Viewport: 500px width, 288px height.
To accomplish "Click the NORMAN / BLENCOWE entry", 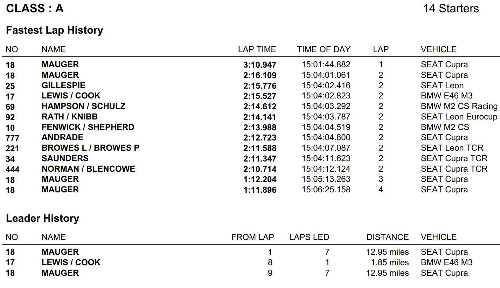I will [x=88, y=169].
